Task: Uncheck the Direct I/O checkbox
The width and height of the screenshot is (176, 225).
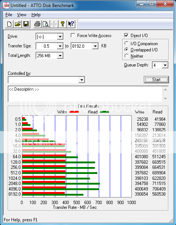Action: pyautogui.click(x=126, y=35)
